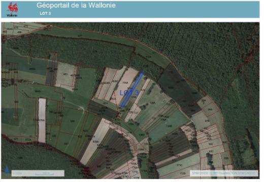Select parcel 172B near attribution box

tap(183, 173)
